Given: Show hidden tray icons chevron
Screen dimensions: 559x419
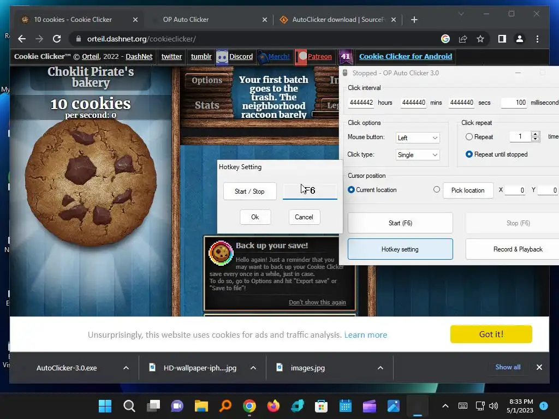Looking at the screenshot, I should pyautogui.click(x=445, y=406).
